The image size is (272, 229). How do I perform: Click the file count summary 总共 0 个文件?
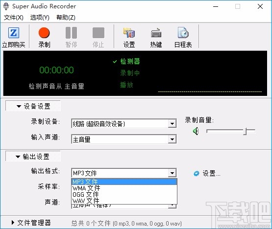tap(126, 223)
